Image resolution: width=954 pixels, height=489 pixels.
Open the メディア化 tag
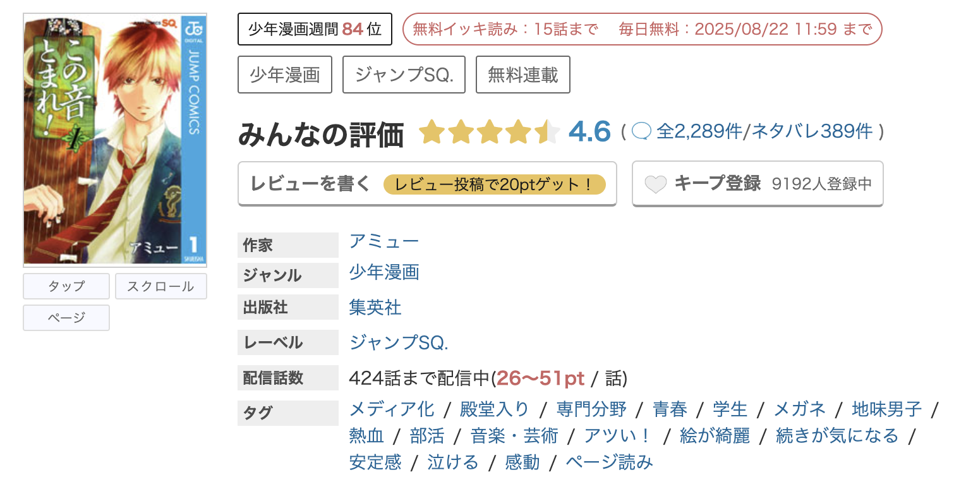pyautogui.click(x=391, y=409)
